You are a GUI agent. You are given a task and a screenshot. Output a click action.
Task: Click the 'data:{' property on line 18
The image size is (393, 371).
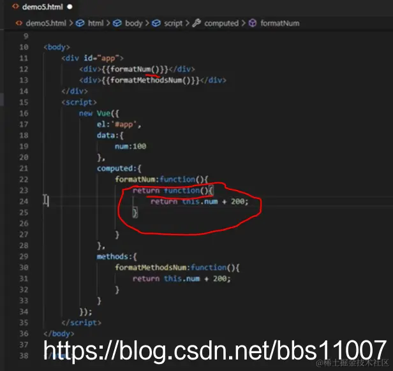point(110,135)
